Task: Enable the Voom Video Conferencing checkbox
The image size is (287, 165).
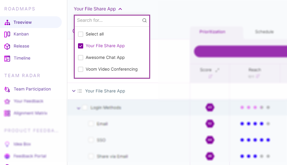Action: coord(81,69)
